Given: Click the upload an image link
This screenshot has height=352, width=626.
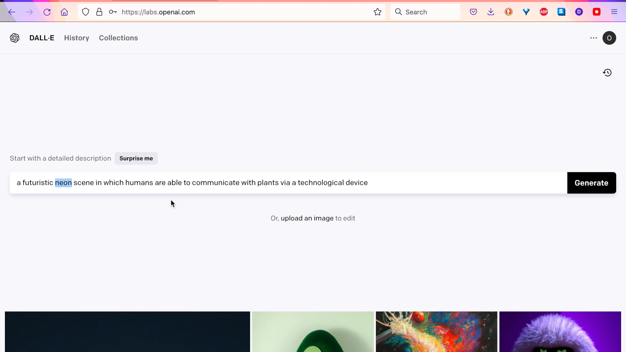Looking at the screenshot, I should click(307, 218).
